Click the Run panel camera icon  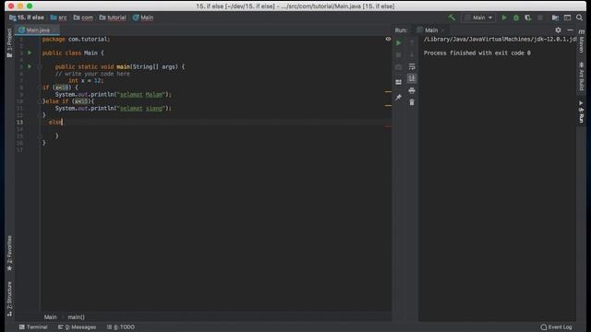point(398,67)
